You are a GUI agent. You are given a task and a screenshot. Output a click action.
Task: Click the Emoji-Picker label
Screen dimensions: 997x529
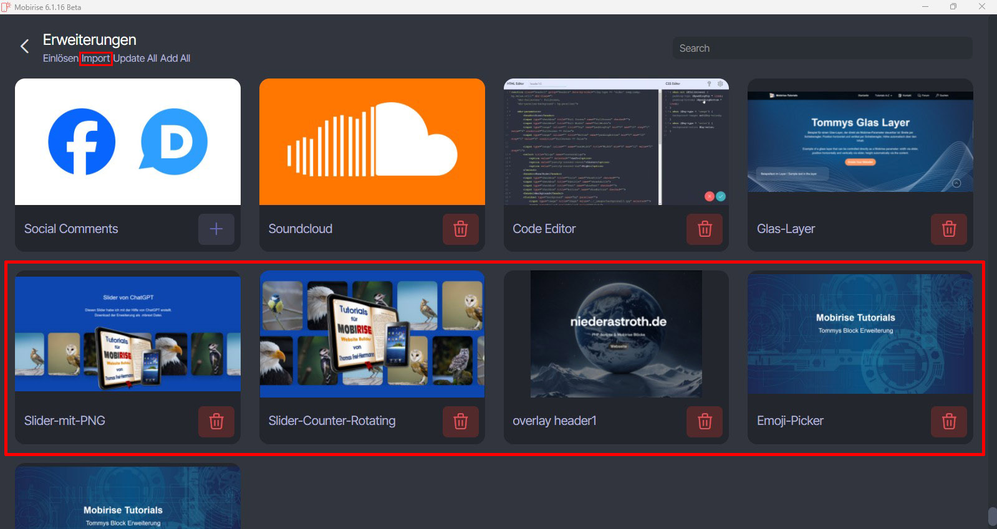point(791,421)
